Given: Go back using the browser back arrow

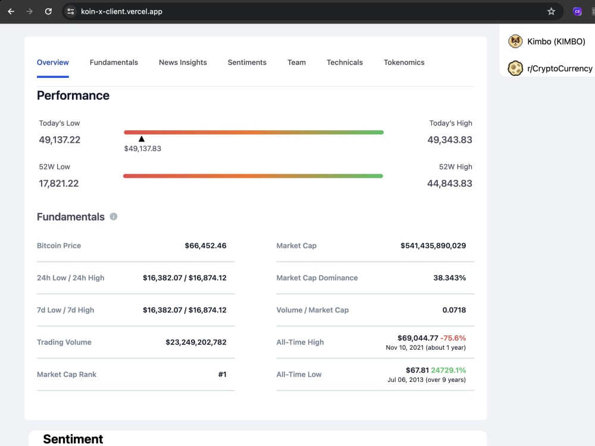Looking at the screenshot, I should [11, 11].
